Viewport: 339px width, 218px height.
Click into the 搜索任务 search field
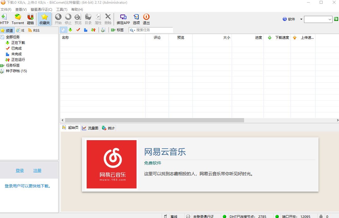point(154,30)
